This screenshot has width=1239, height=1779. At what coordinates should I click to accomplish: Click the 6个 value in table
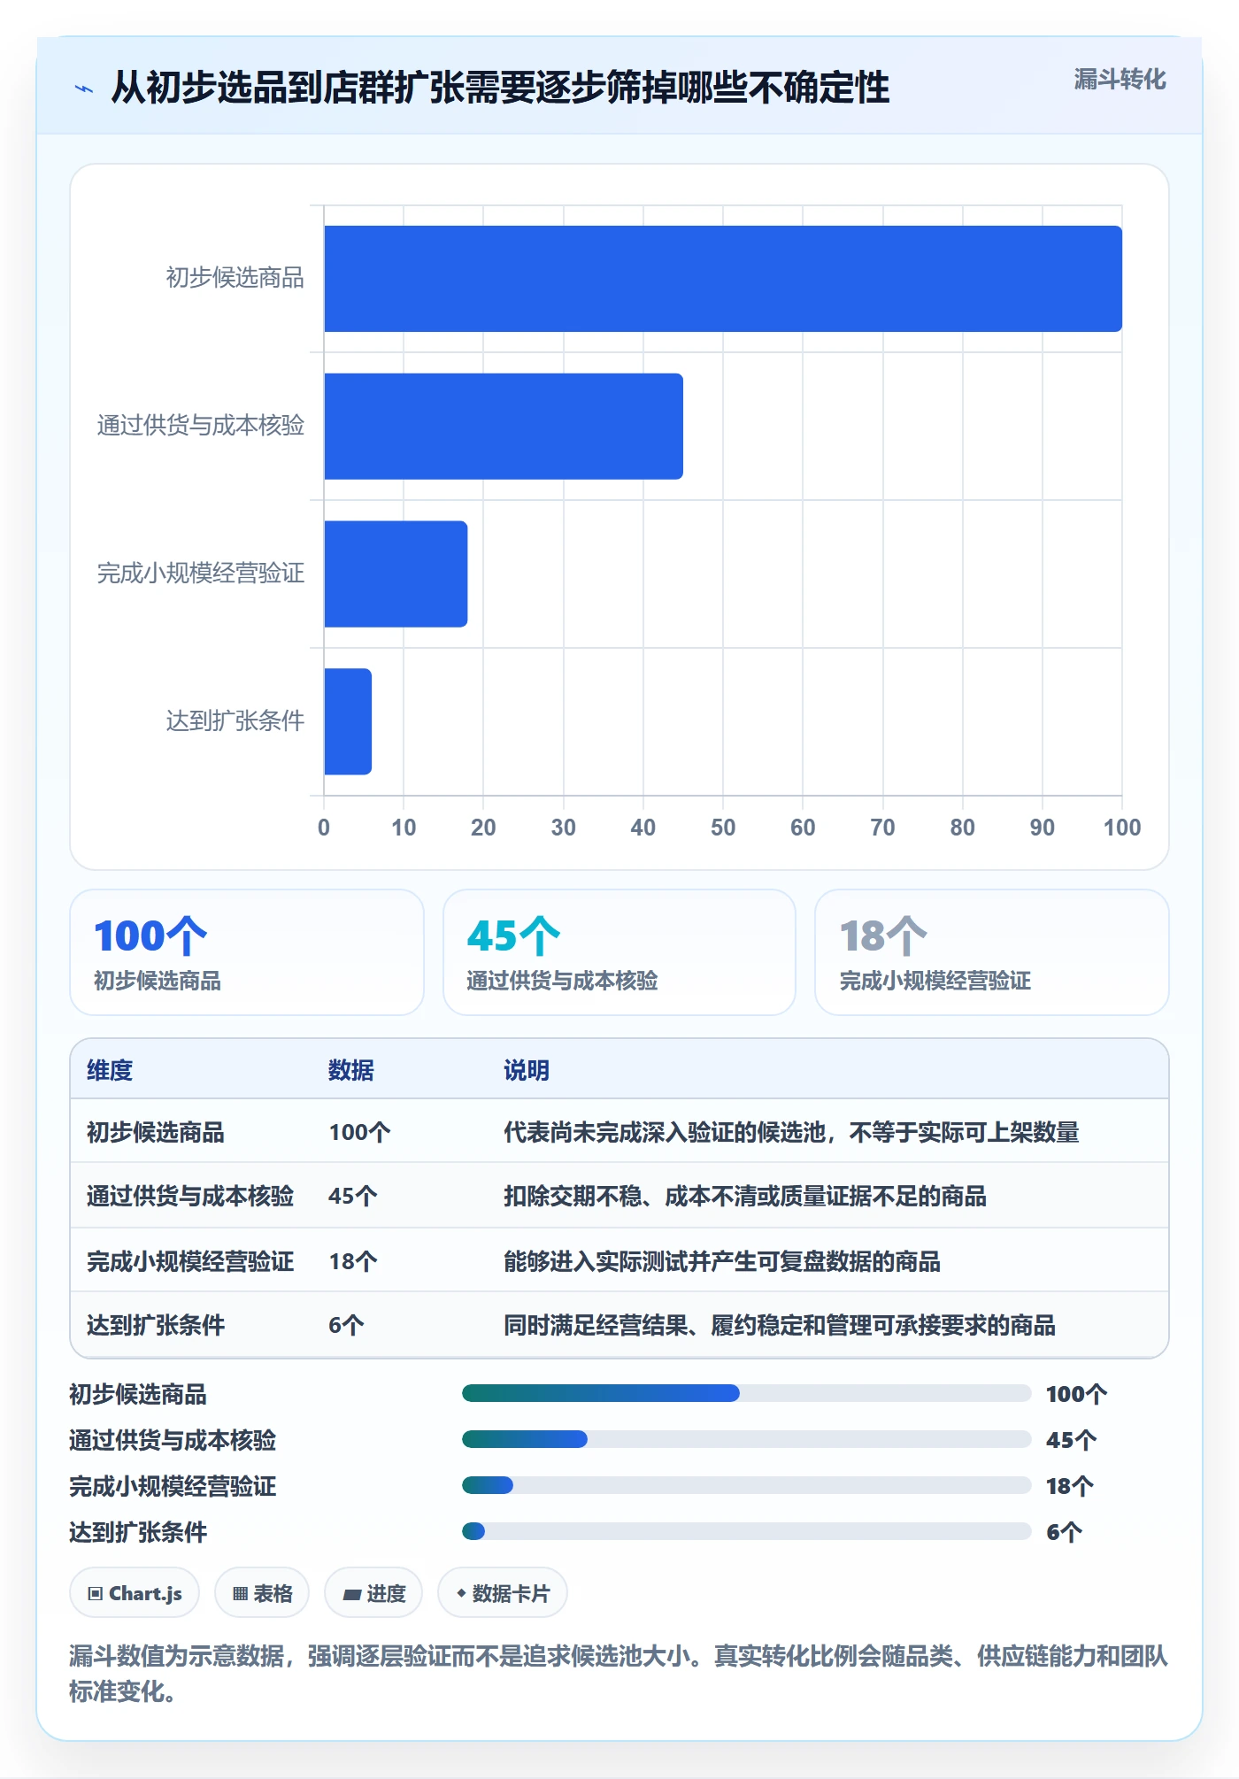pyautogui.click(x=346, y=1325)
